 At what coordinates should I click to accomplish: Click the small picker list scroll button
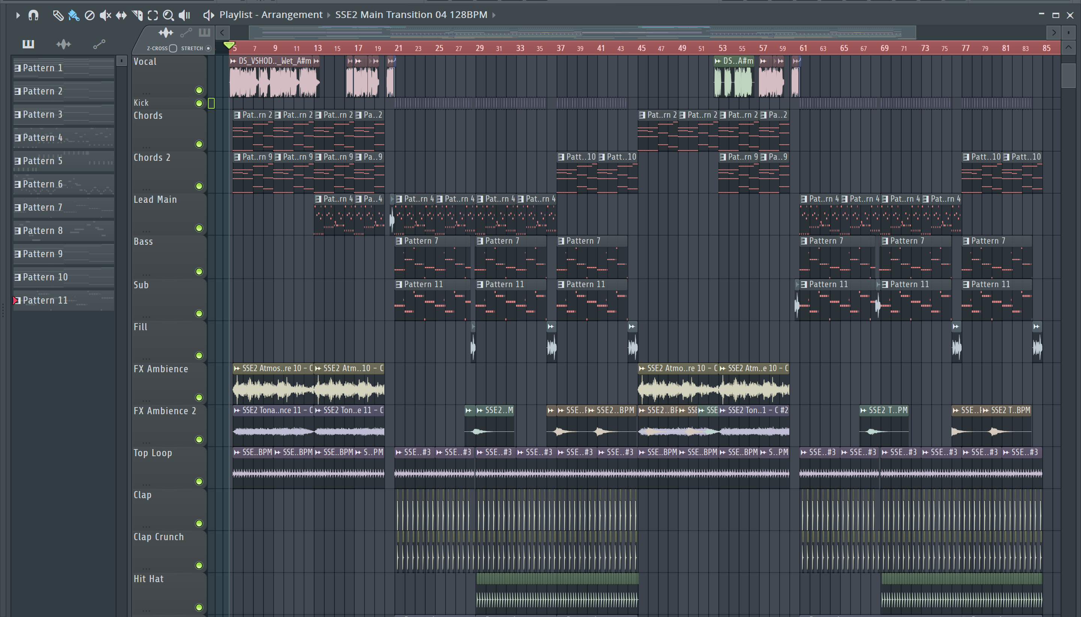(121, 61)
